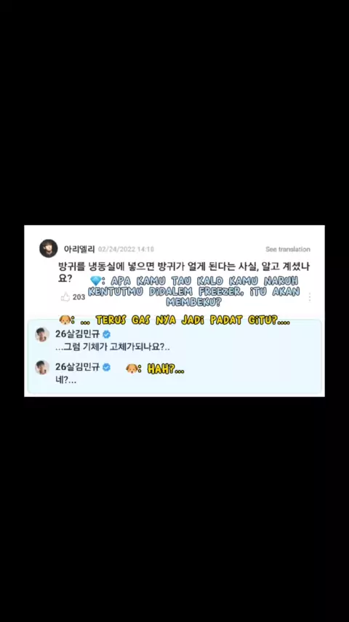
Task: Open the 아리엘리 username profile
Action: (x=79, y=249)
